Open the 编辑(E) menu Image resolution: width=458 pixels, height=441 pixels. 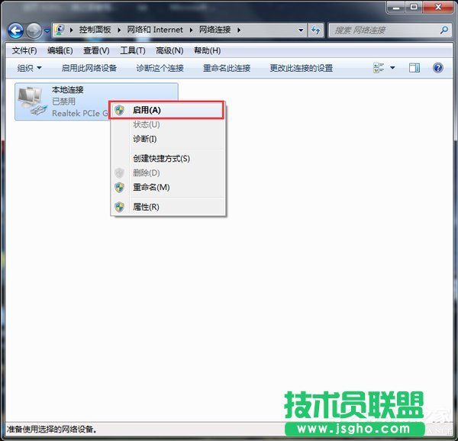[60, 51]
